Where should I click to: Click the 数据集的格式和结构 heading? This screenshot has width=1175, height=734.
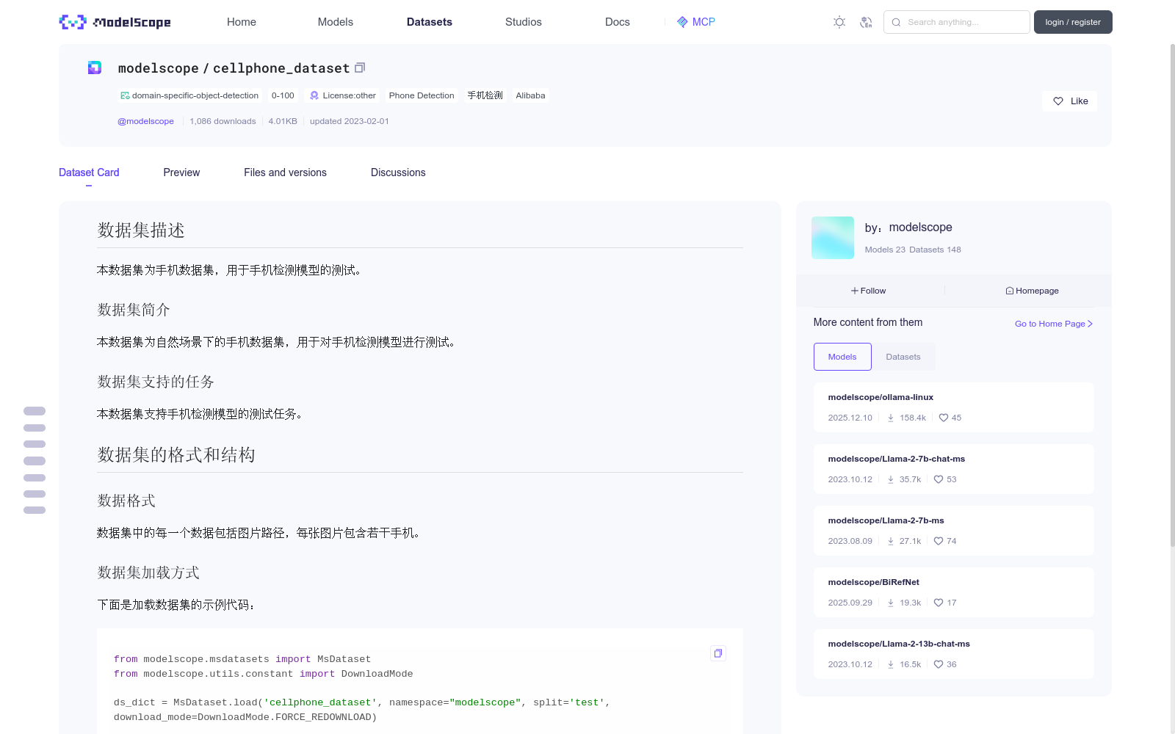176,455
